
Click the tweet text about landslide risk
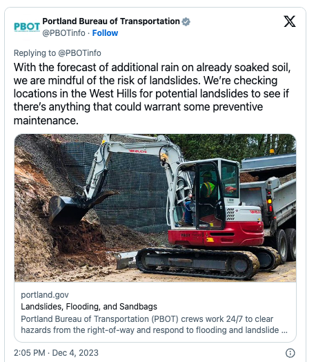click(x=152, y=94)
